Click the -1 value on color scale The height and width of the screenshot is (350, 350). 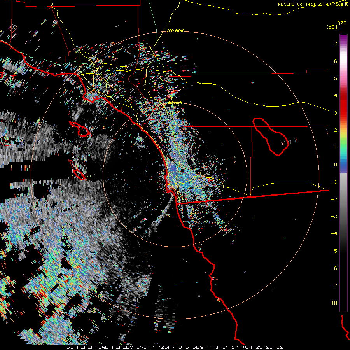334,182
